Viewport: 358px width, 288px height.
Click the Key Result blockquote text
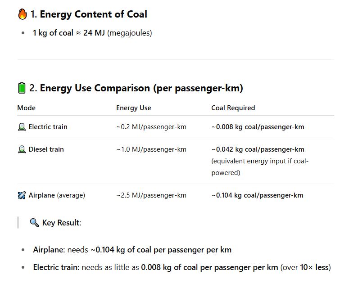coord(62,223)
